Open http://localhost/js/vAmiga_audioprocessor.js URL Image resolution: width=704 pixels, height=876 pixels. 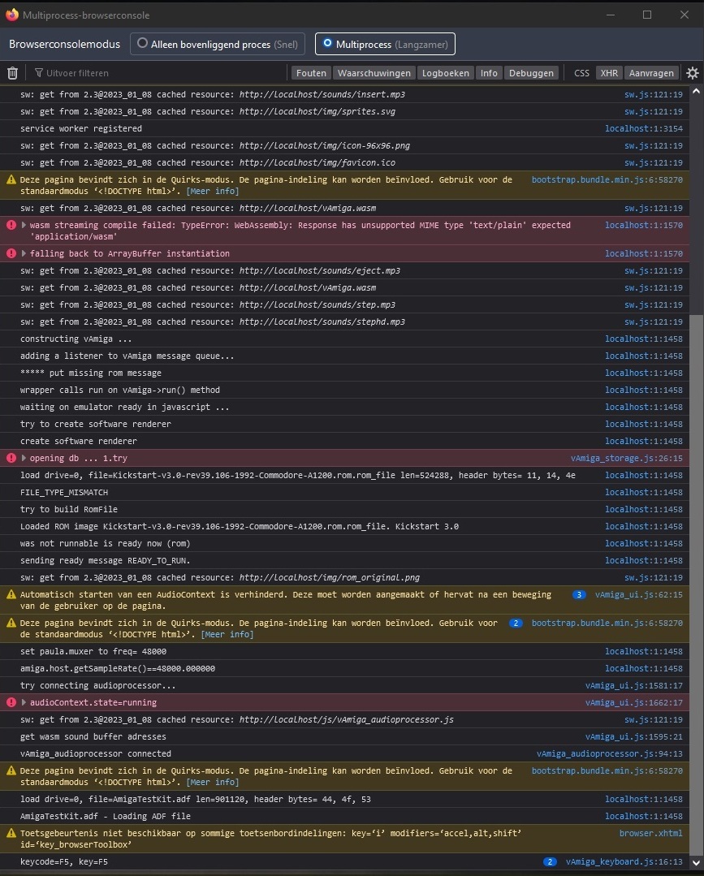(347, 719)
